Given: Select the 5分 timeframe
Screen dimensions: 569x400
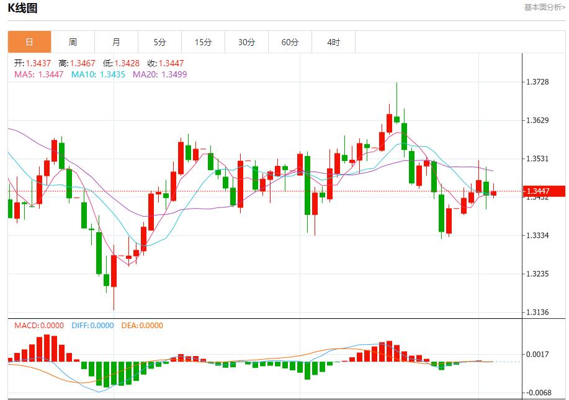Looking at the screenshot, I should tap(159, 42).
